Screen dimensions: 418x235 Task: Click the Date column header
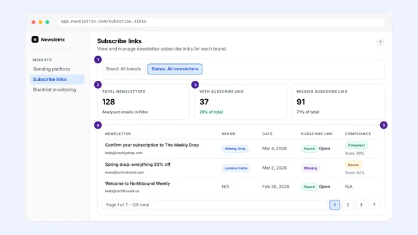click(x=267, y=134)
